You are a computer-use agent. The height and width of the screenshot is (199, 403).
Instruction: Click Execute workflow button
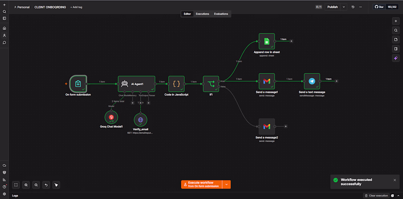[202, 184]
